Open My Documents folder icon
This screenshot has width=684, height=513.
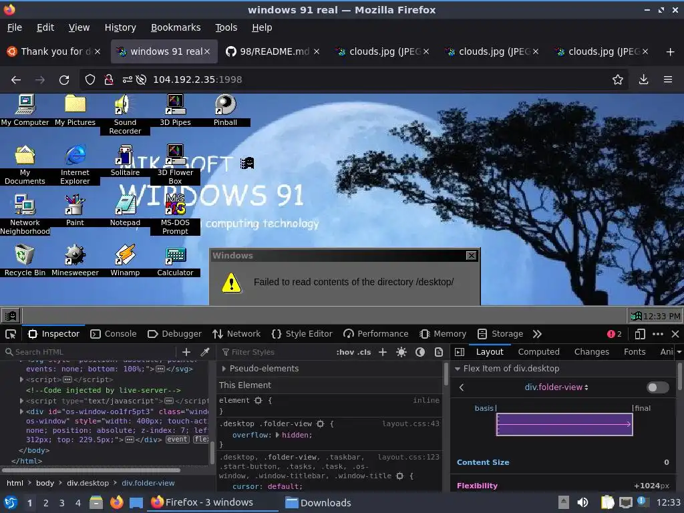tap(25, 164)
